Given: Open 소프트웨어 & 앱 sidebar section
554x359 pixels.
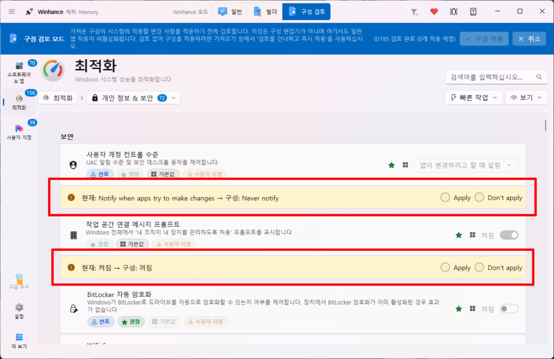Looking at the screenshot, I should [19, 72].
